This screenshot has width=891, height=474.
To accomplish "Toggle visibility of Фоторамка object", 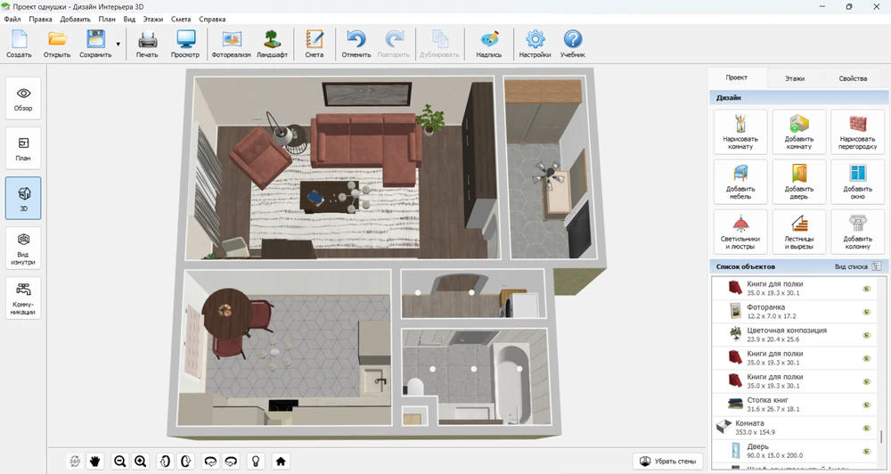I will [866, 312].
